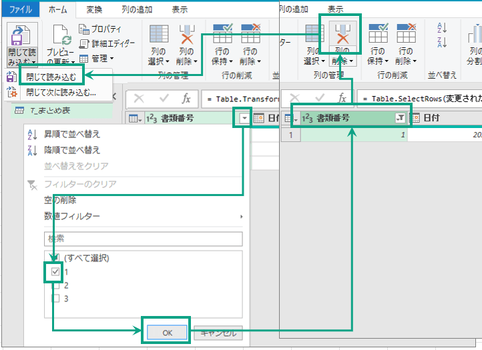
Task: Click 行の保持 icon in left window
Action: pyautogui.click(x=222, y=34)
